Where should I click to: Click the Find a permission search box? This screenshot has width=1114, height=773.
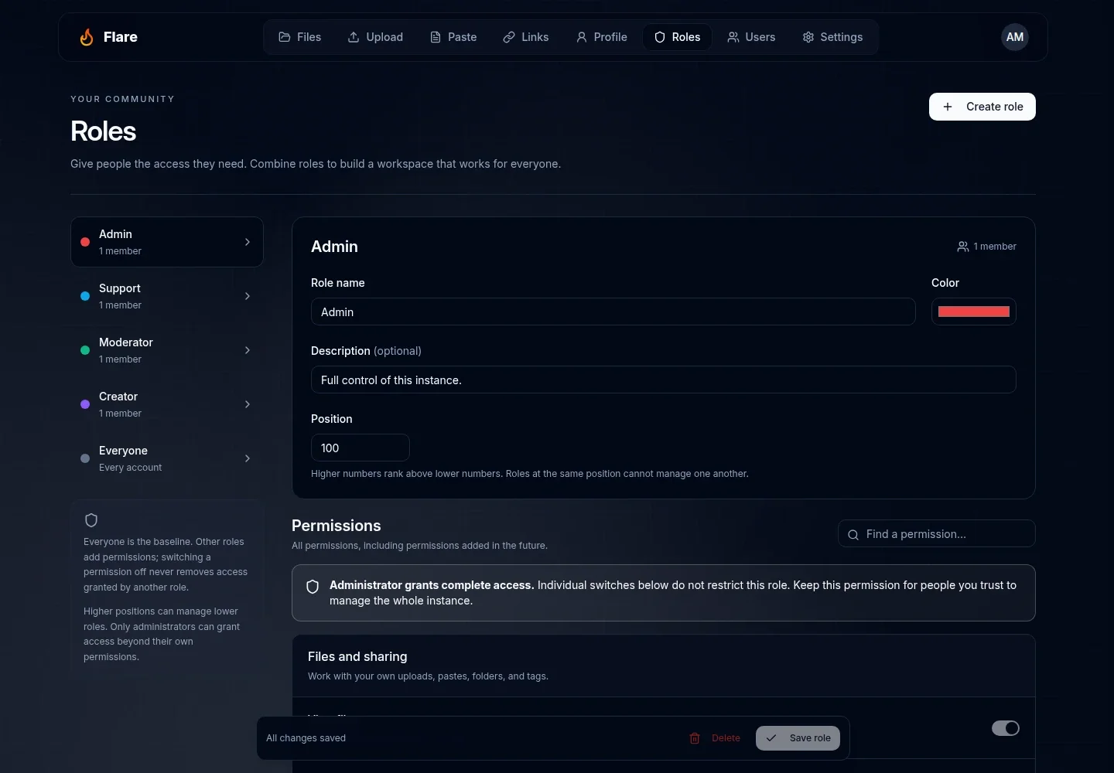pos(937,533)
